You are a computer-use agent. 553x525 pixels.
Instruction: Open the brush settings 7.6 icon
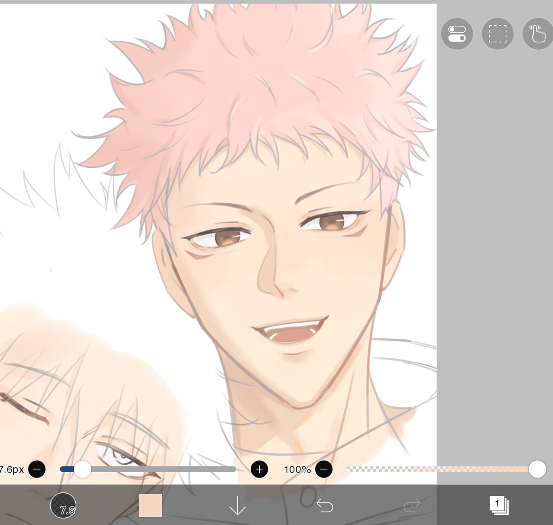point(63,506)
